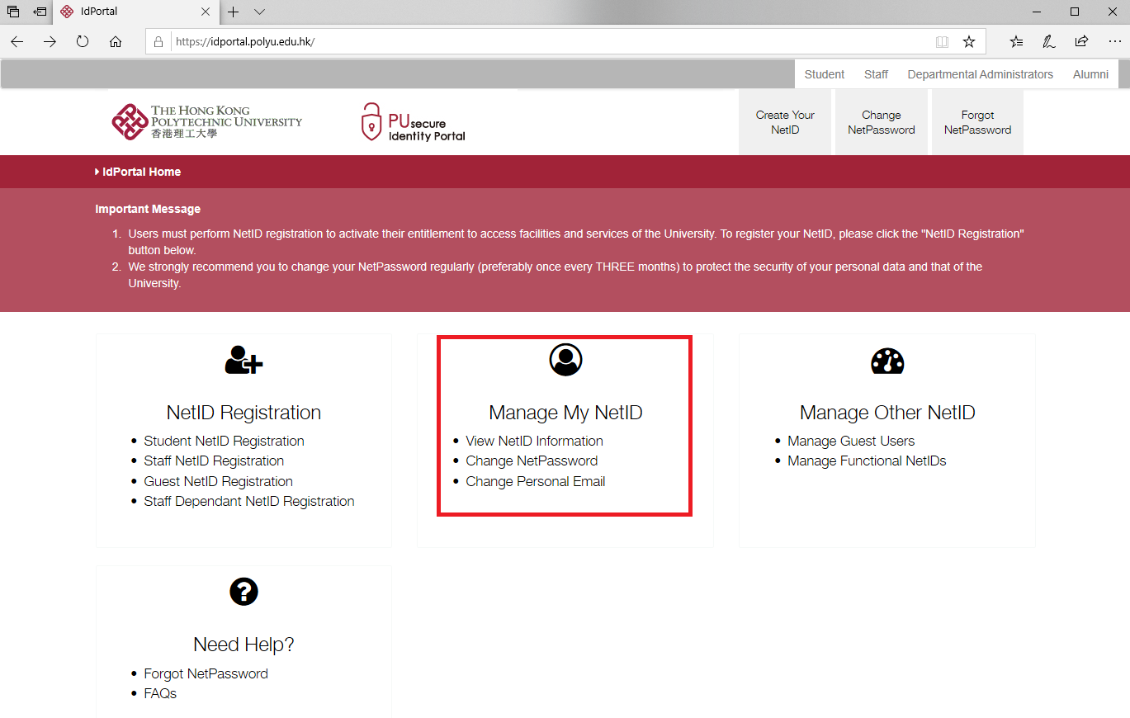
Task: Add this page to favorites with star icon
Action: pyautogui.click(x=969, y=41)
